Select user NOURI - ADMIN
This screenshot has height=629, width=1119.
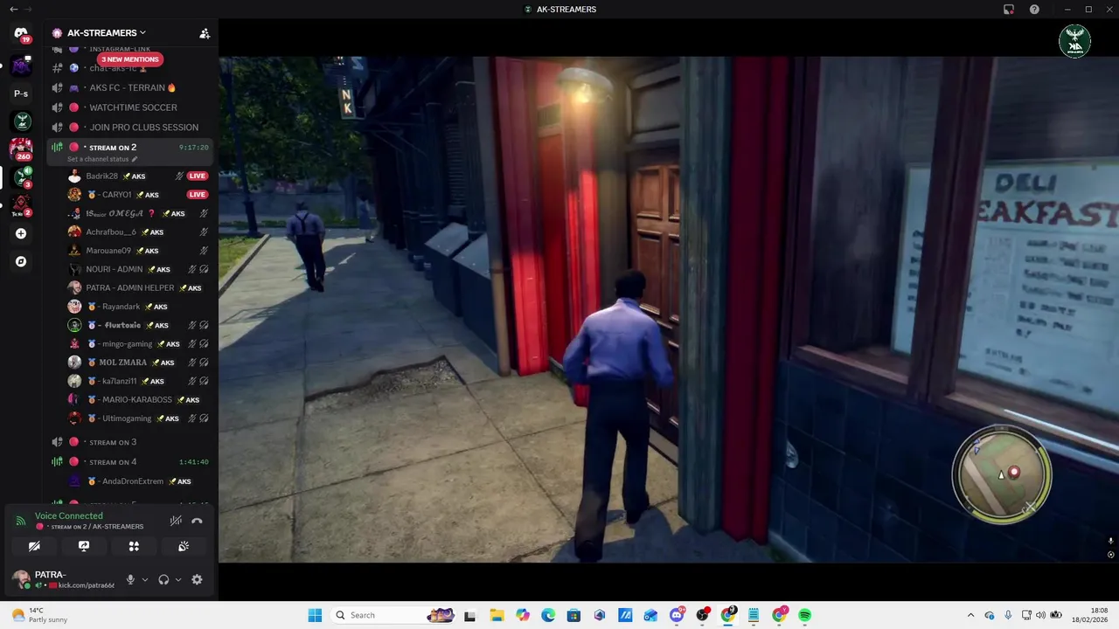tap(138, 269)
